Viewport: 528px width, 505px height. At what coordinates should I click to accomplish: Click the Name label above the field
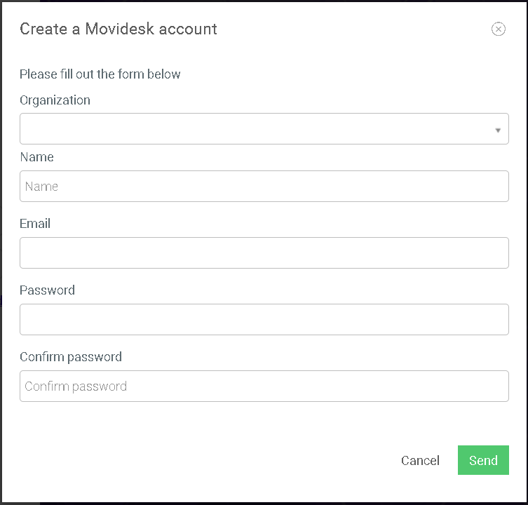point(36,157)
